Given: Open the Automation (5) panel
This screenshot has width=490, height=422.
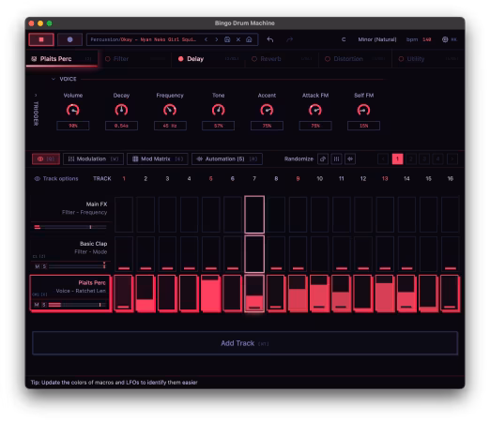Looking at the screenshot, I should coord(227,159).
